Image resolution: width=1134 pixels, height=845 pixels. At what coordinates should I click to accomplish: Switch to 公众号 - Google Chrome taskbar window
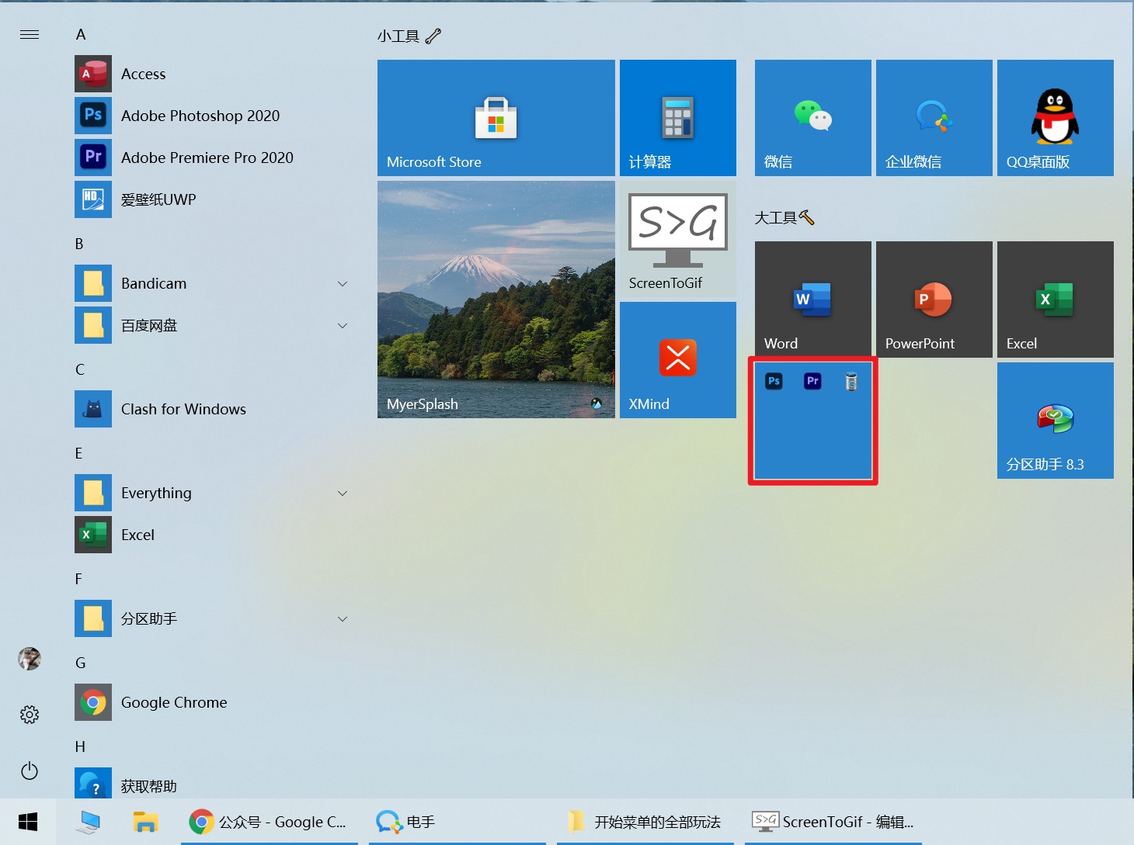click(270, 822)
